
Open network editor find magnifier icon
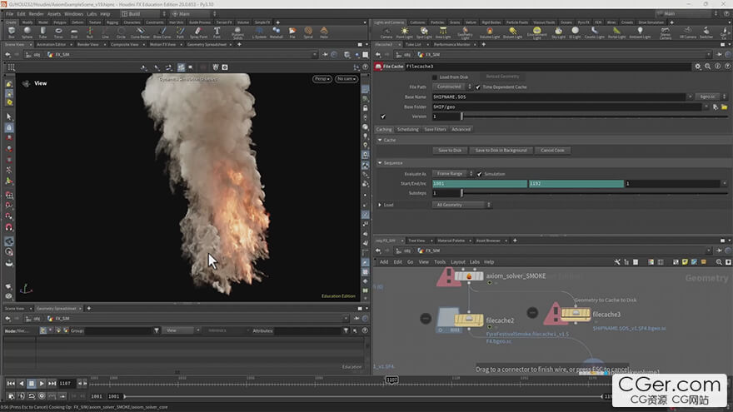point(719,262)
